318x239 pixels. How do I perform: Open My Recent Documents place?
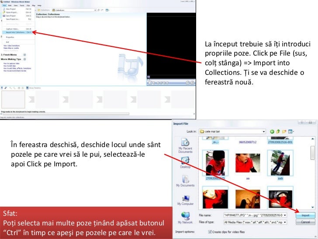tap(185, 145)
